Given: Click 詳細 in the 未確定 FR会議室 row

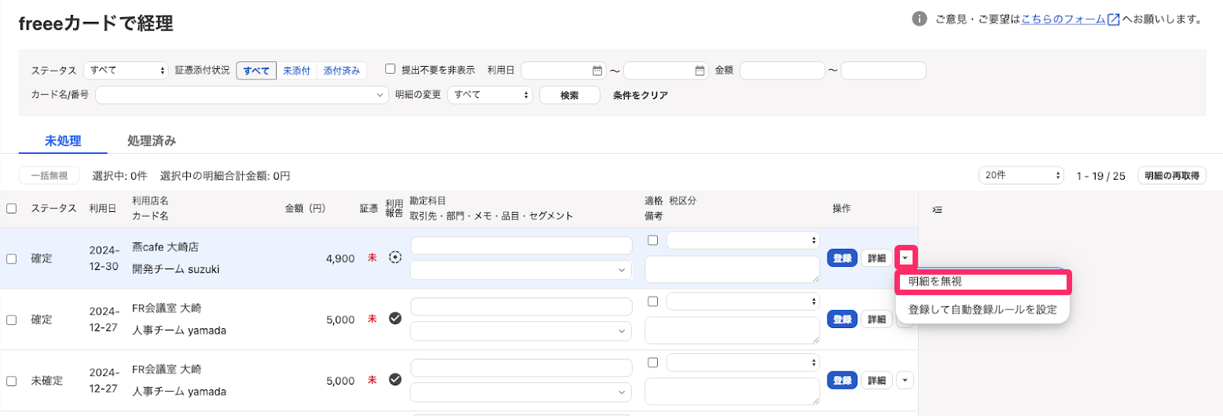Looking at the screenshot, I should coord(877,381).
